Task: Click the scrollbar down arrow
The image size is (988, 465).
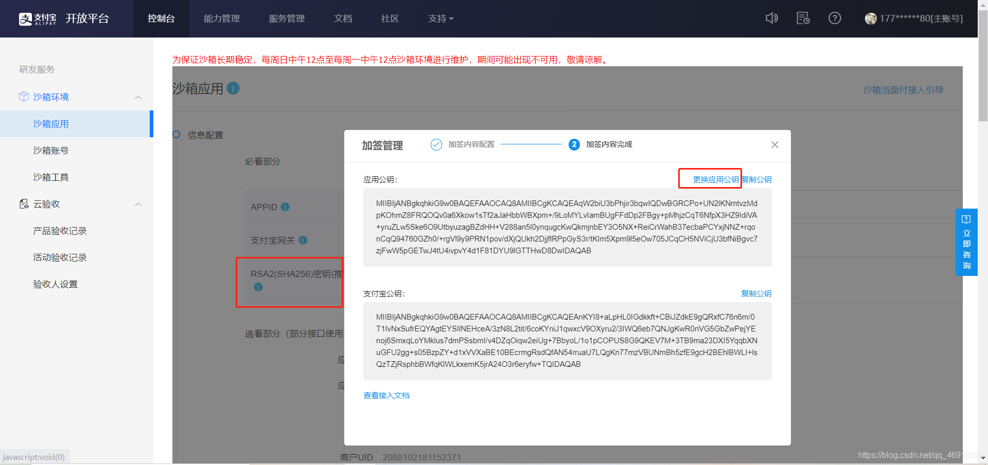Action: pos(983,458)
